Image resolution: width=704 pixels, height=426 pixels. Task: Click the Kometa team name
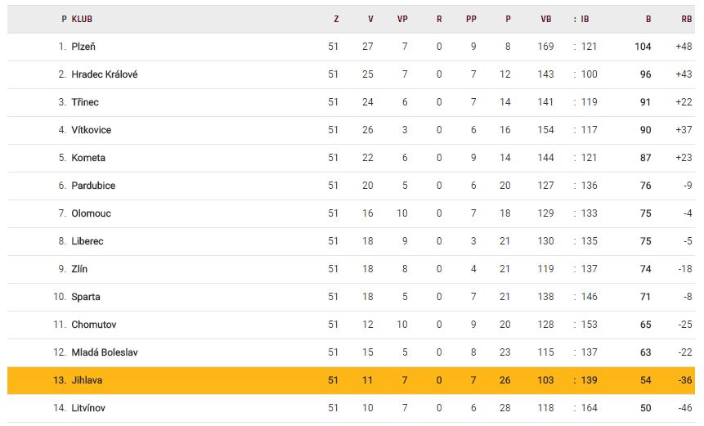coord(88,158)
